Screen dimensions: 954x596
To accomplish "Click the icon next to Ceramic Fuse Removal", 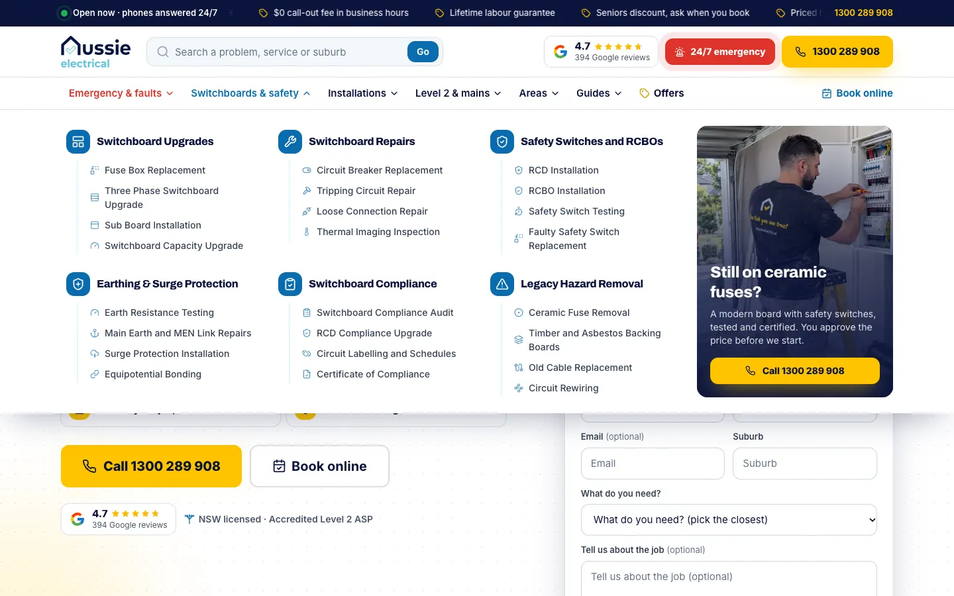I will [x=519, y=313].
